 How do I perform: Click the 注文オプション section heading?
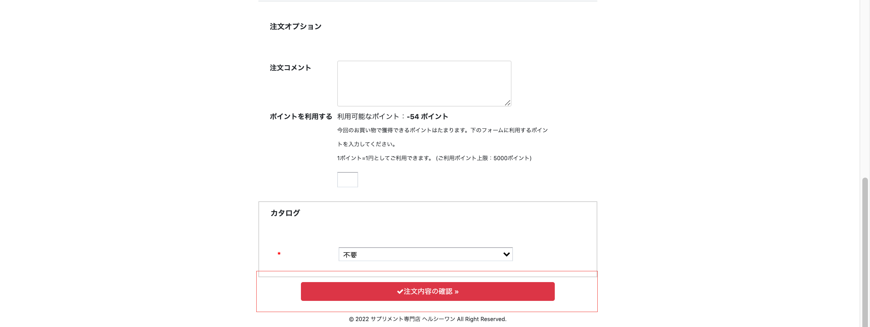[x=295, y=27]
